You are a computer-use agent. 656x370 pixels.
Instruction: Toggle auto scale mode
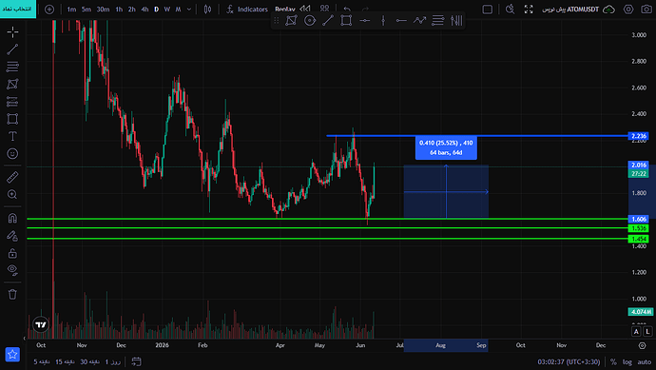click(645, 361)
